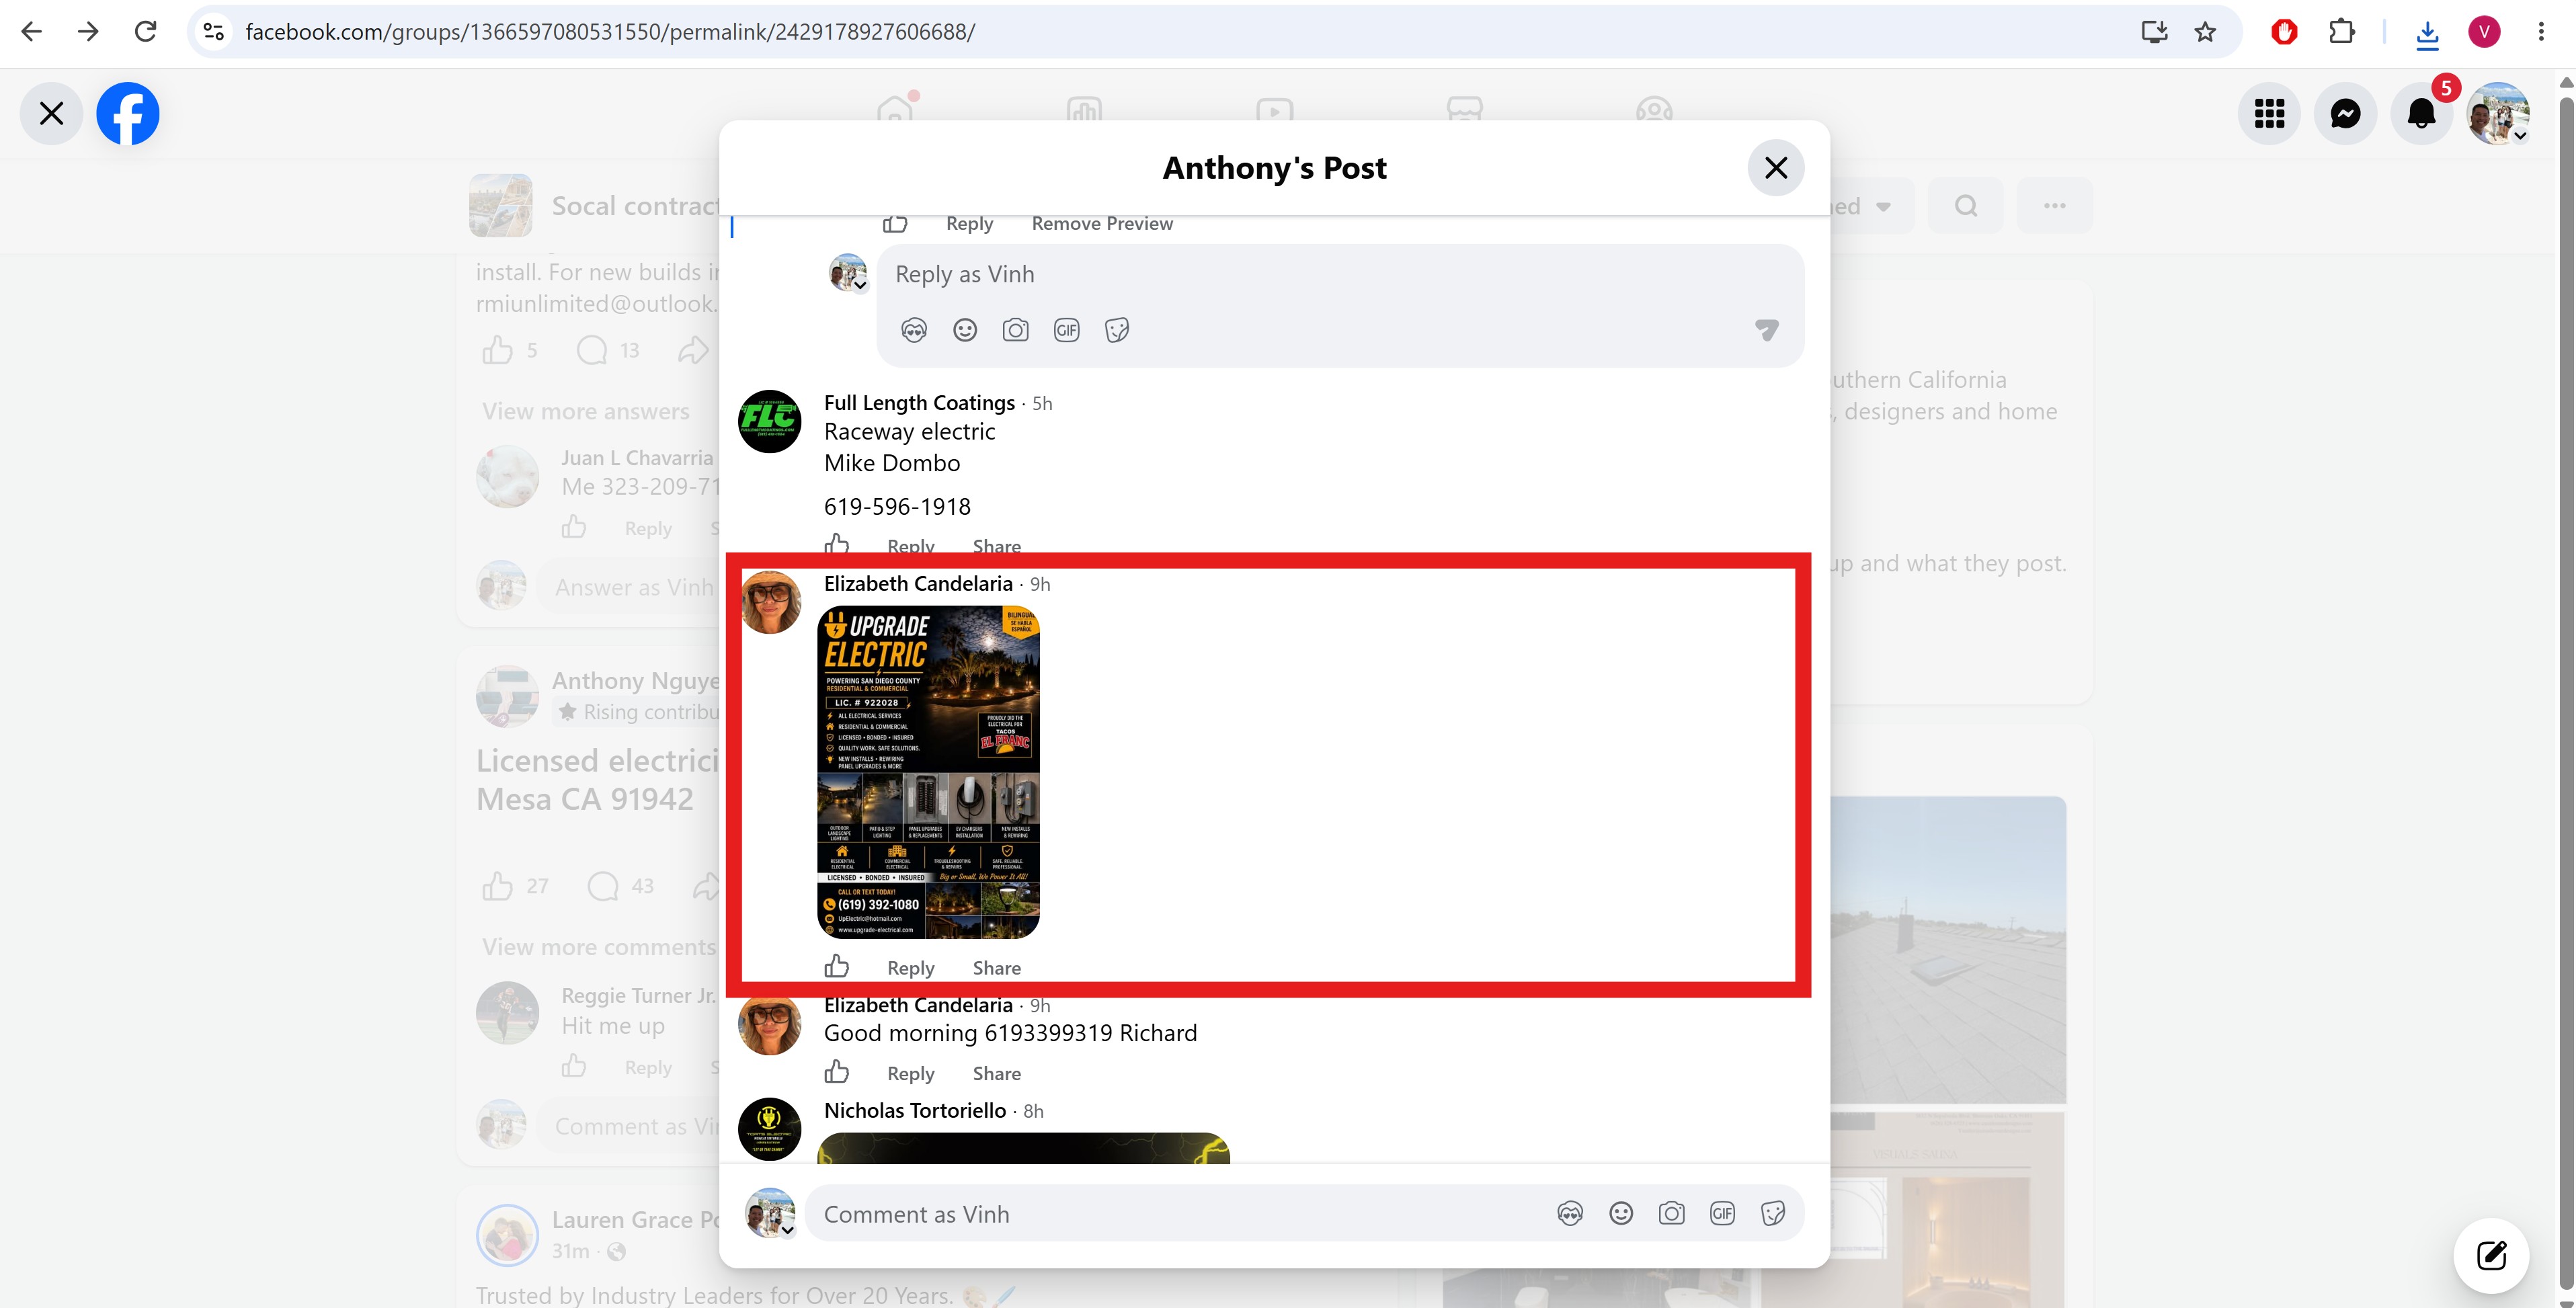Close the Anthony's Post dialog

(x=1775, y=167)
